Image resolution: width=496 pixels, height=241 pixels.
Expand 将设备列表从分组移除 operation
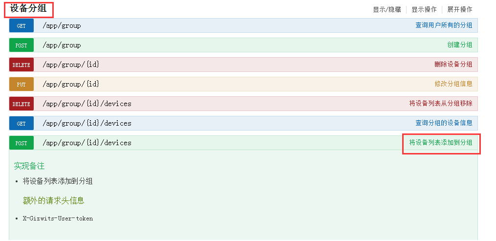pyautogui.click(x=440, y=104)
